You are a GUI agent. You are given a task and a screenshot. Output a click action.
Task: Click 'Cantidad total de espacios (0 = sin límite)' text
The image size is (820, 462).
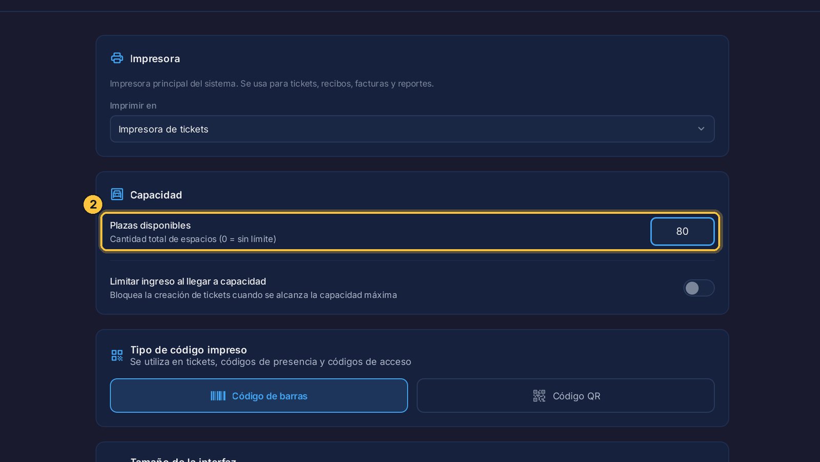(193, 239)
